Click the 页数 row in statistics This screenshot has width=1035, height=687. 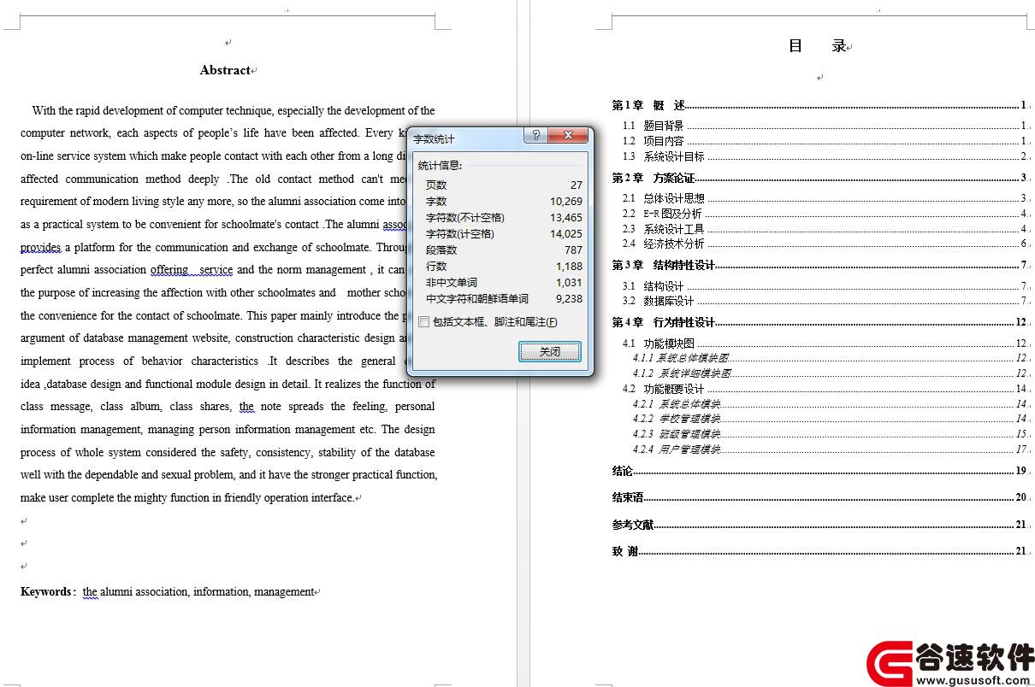pyautogui.click(x=504, y=185)
